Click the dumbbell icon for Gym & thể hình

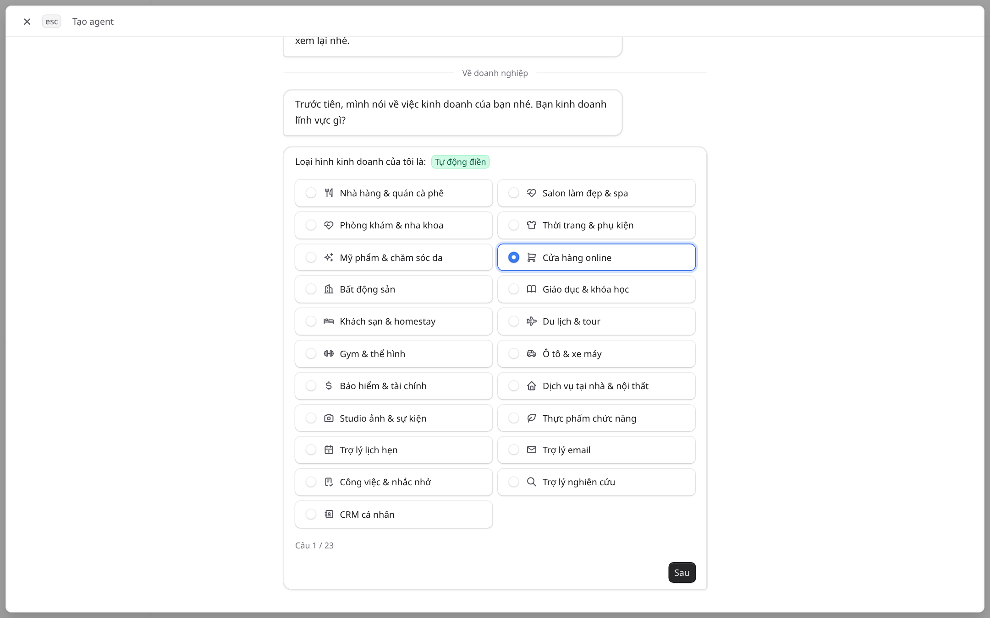click(329, 353)
